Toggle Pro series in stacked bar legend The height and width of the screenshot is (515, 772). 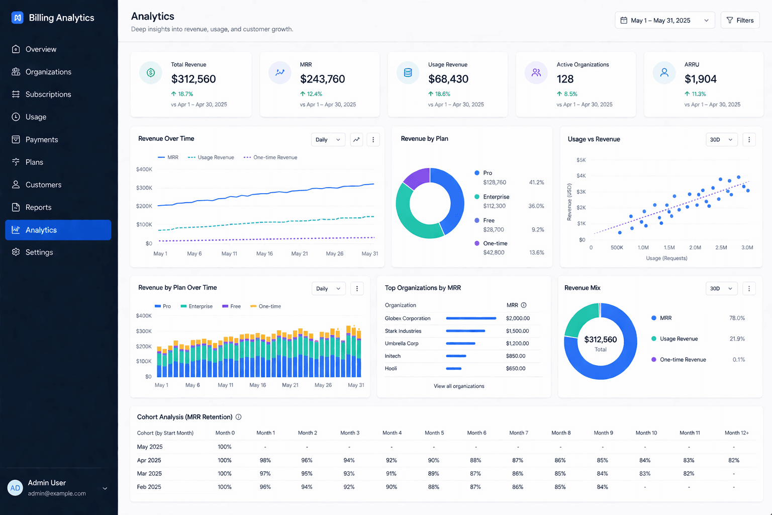pyautogui.click(x=163, y=306)
